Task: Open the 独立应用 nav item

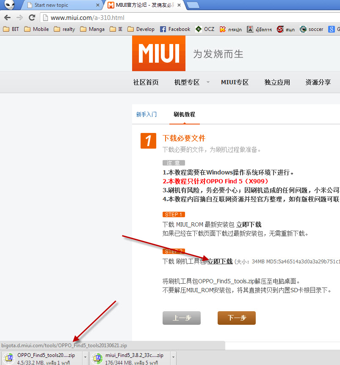Action: click(x=277, y=82)
